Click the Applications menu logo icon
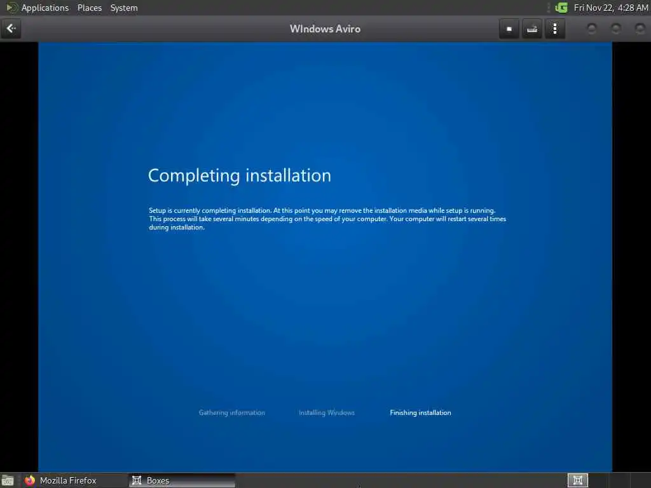The image size is (651, 488). pyautogui.click(x=11, y=8)
